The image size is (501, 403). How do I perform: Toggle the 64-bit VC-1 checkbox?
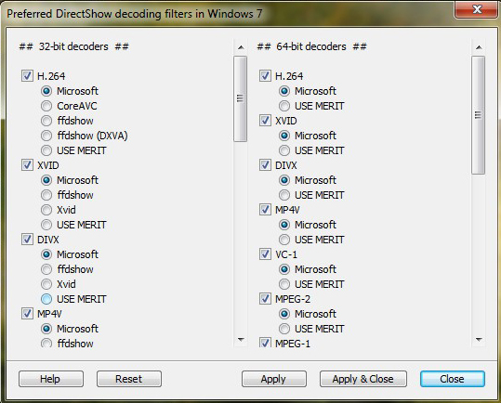(265, 254)
